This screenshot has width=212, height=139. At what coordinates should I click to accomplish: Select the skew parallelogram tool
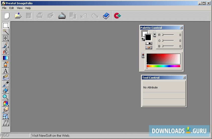click(6, 123)
